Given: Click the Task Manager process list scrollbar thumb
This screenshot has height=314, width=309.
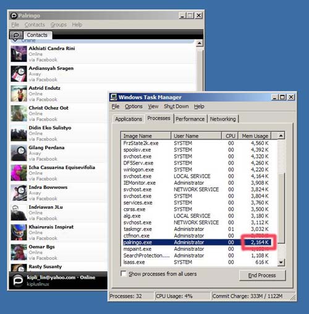Looking at the screenshot, I should pos(281,208).
